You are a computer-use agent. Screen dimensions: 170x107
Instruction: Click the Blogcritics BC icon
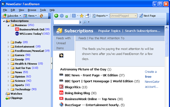(61, 87)
